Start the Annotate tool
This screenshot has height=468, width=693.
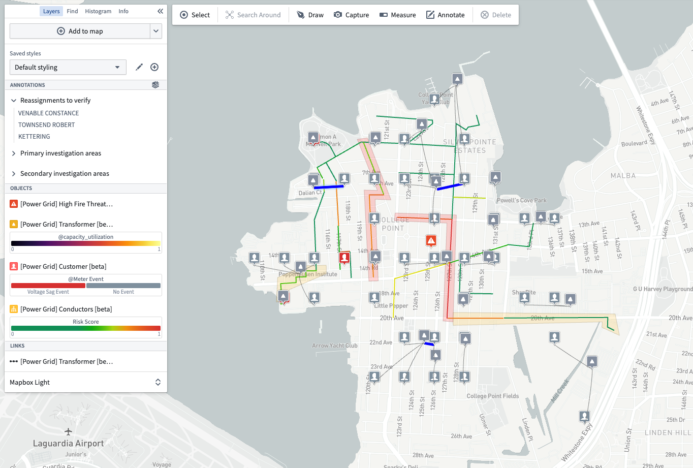[445, 15]
